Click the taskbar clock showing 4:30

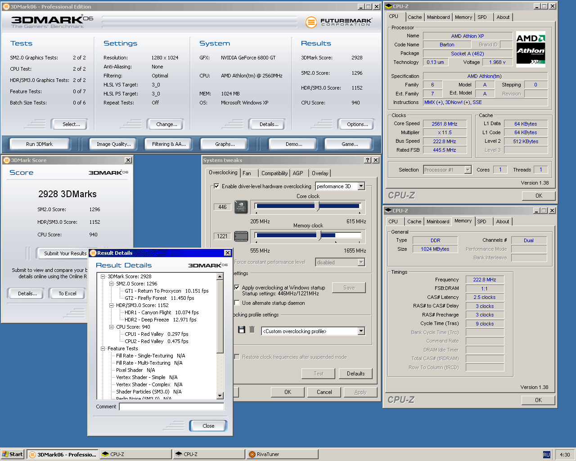pos(565,455)
